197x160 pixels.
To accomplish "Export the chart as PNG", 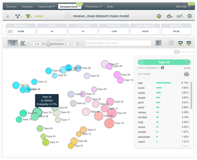I will click(x=180, y=43).
